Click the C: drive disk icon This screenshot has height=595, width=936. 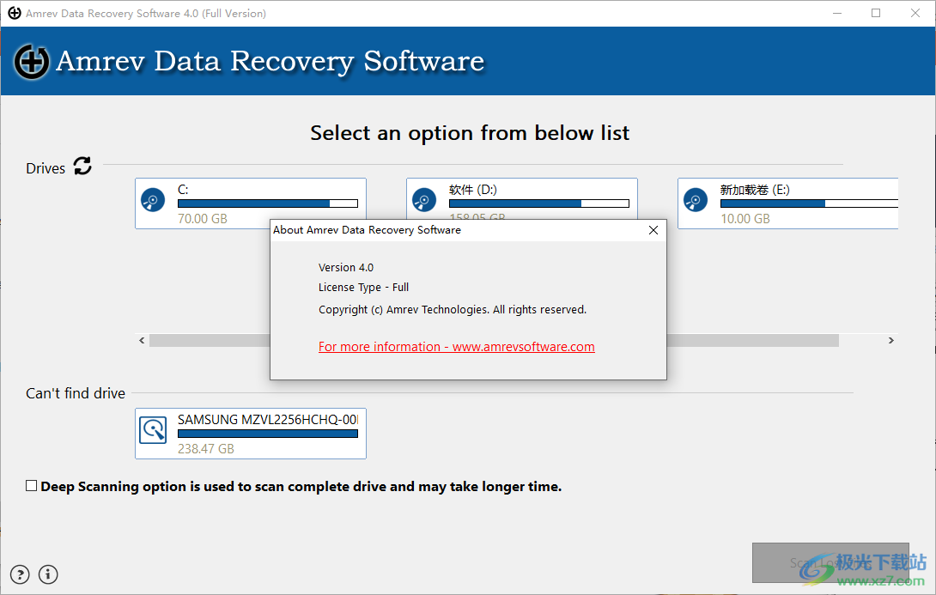(153, 199)
